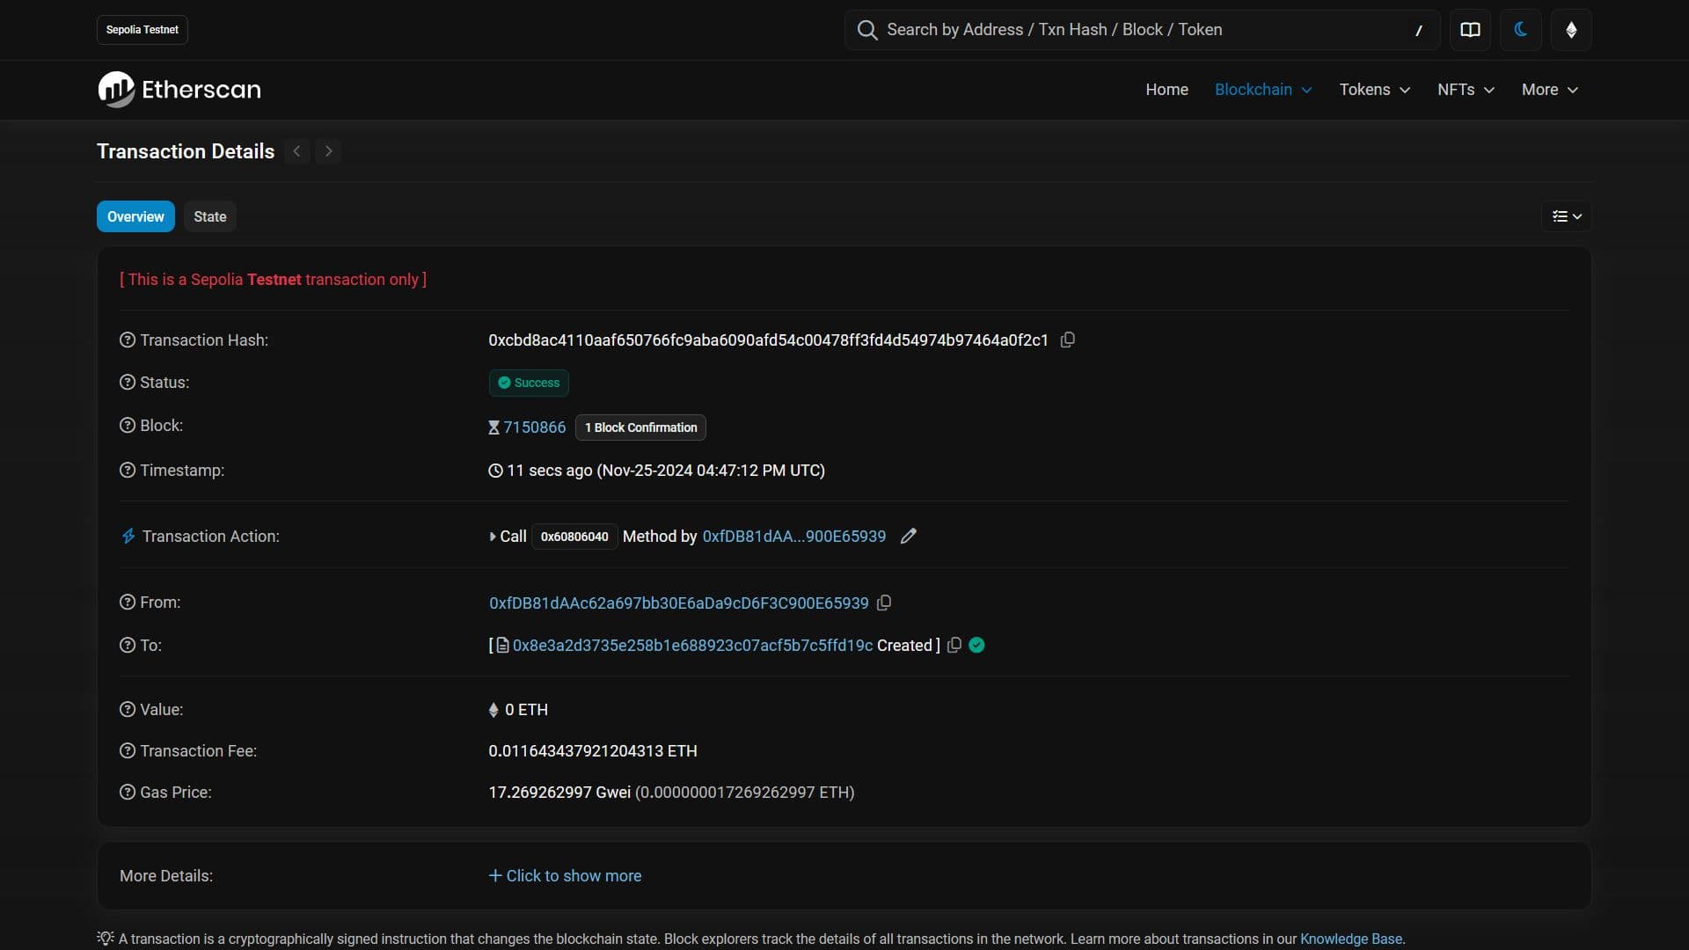Click the help icon beside Value
The height and width of the screenshot is (950, 1689).
128,709
